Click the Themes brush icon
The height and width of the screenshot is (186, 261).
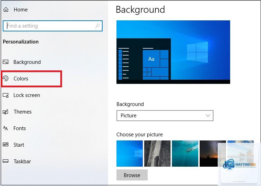[x=6, y=112]
